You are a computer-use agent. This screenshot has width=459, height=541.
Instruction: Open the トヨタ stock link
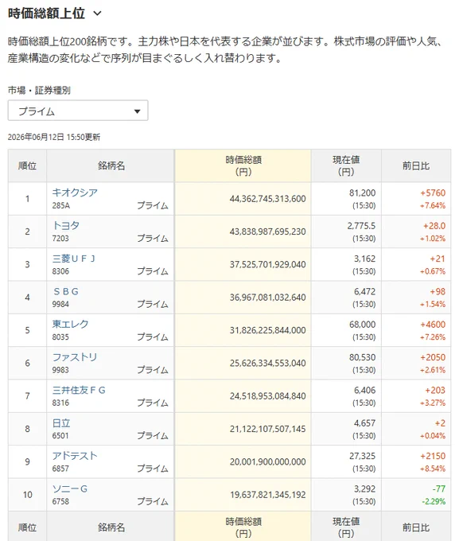[x=66, y=225]
